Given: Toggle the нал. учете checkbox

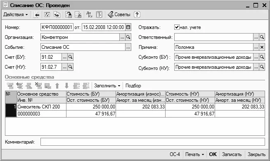Looking at the screenshot, I should tap(177, 27).
